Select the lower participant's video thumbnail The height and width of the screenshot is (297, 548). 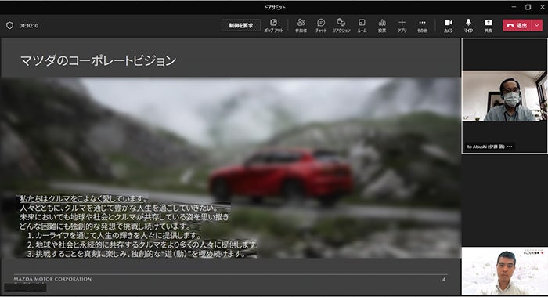504,271
